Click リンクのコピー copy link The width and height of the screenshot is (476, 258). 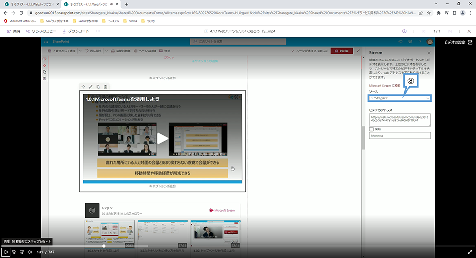point(41,31)
